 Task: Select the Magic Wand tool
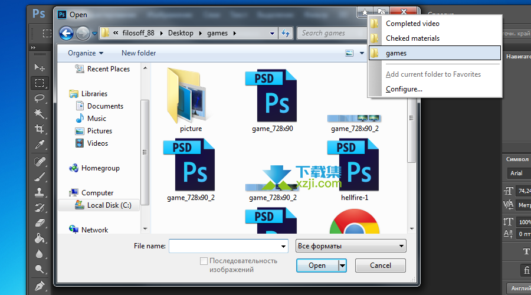(x=40, y=113)
